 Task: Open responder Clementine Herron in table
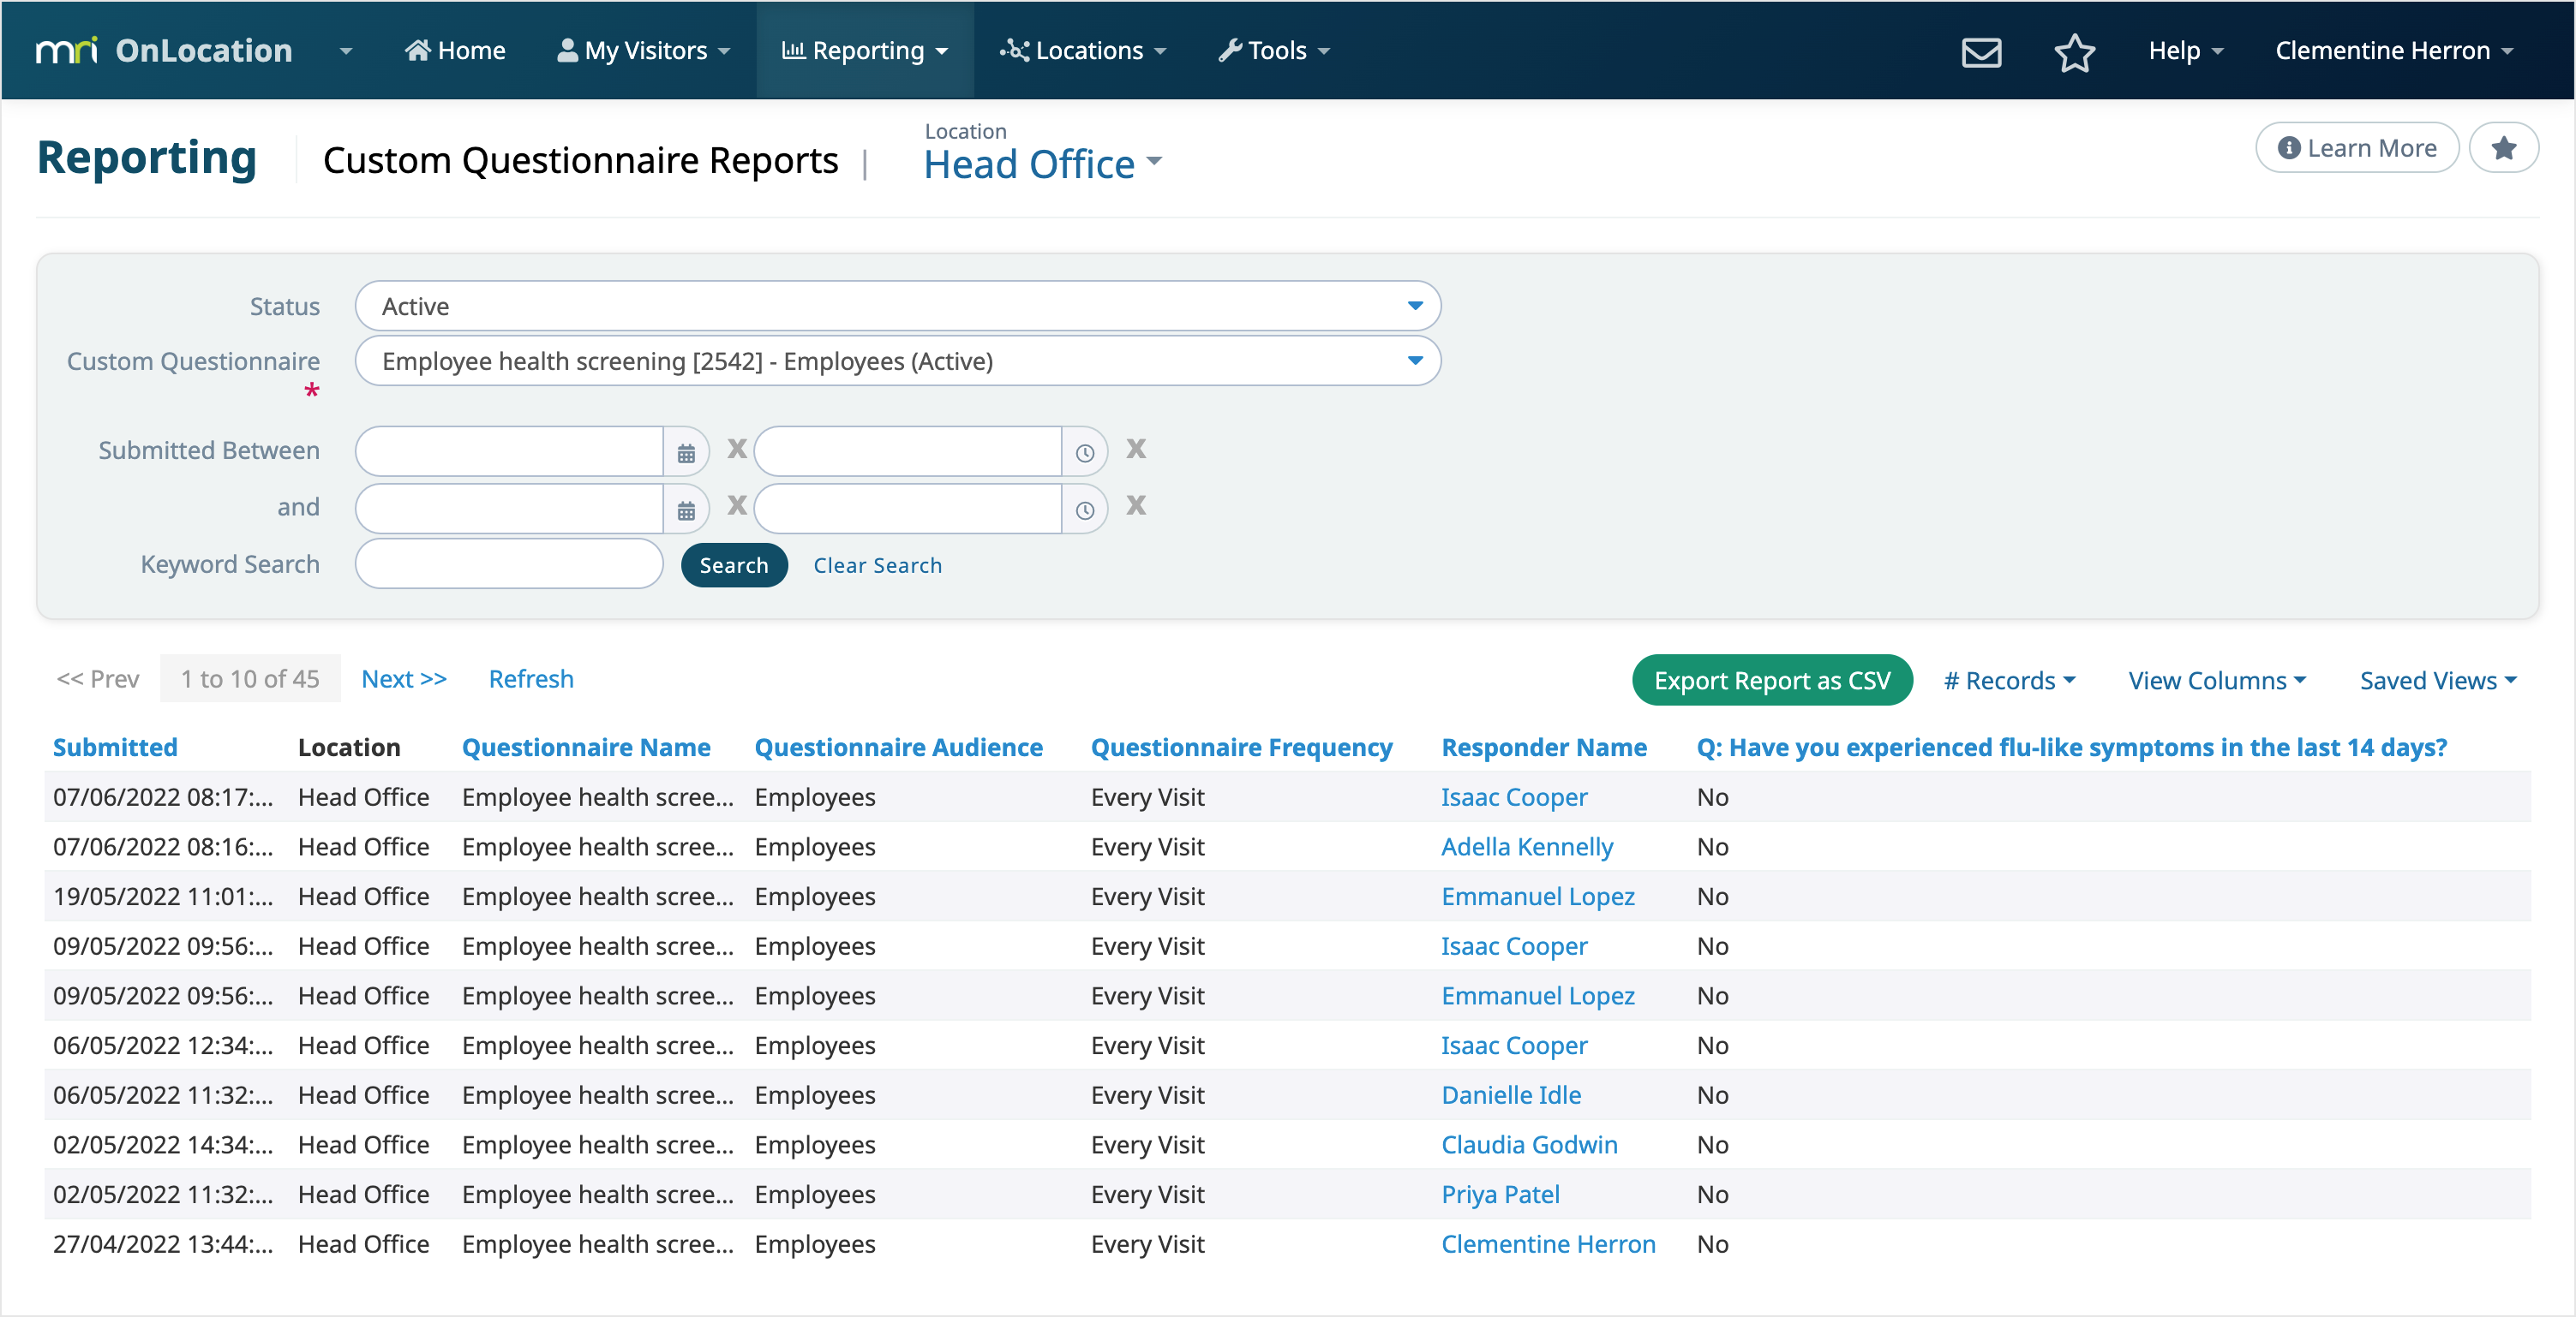1548,1245
